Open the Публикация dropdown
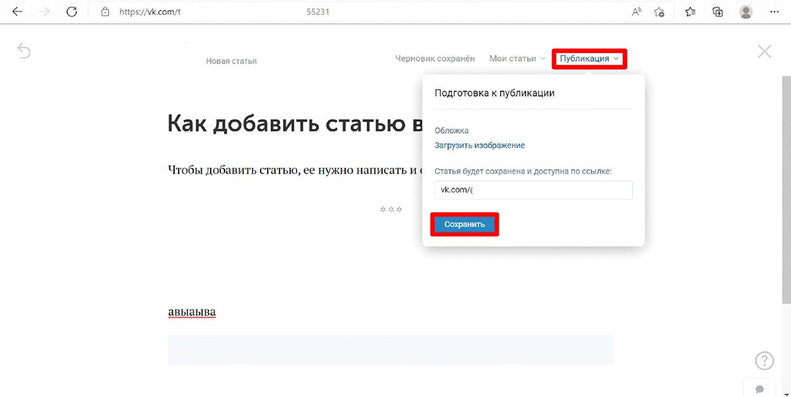The image size is (791, 397). [x=589, y=58]
